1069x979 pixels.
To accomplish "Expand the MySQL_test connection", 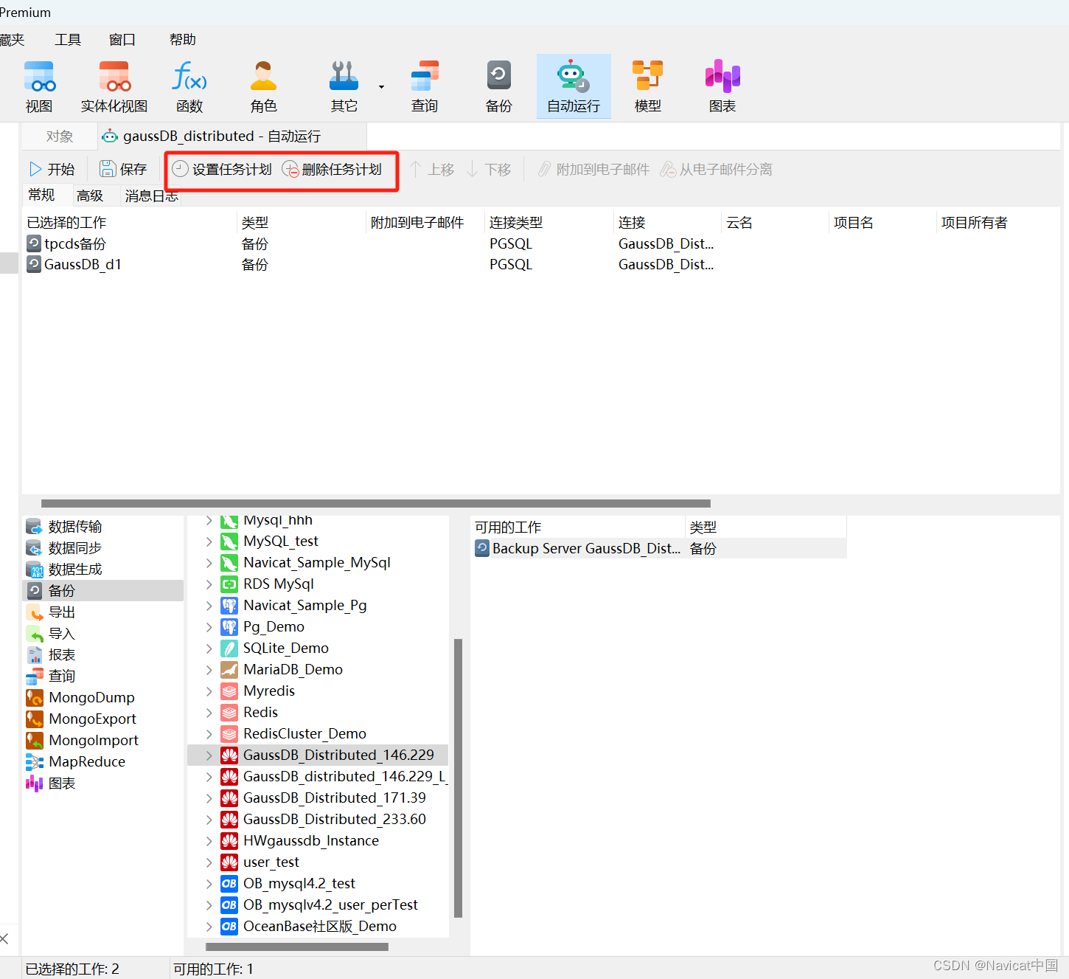I will click(209, 542).
